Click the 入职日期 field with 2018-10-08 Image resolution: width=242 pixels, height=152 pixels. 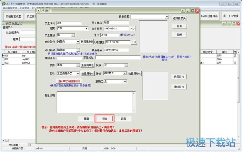pos(118,42)
